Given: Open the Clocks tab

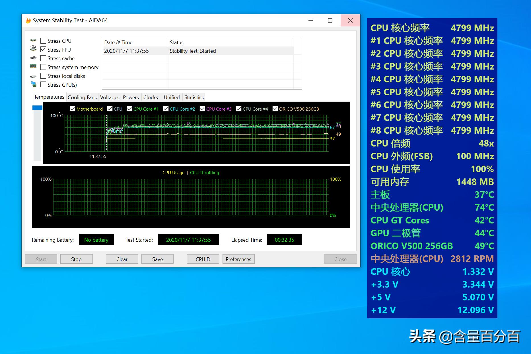Looking at the screenshot, I should pos(151,97).
